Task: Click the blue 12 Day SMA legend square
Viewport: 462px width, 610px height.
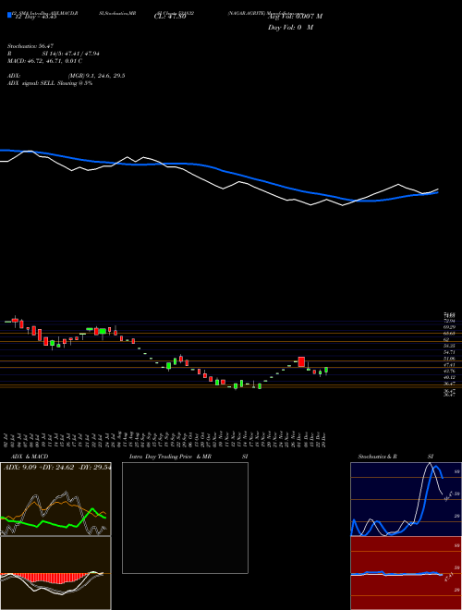Action: [9, 15]
